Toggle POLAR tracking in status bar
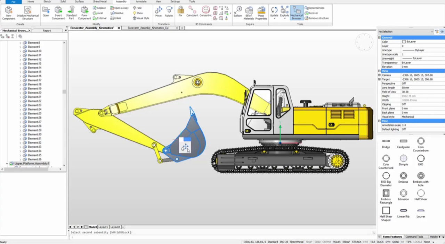 coord(336,242)
